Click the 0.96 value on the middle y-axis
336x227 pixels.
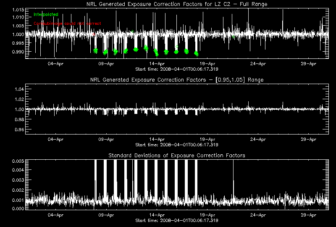point(19,130)
